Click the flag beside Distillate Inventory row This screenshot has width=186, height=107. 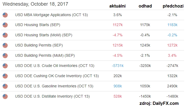(x=5, y=97)
